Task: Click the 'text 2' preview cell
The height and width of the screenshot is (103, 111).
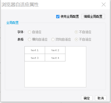Action: [x=55, y=50]
